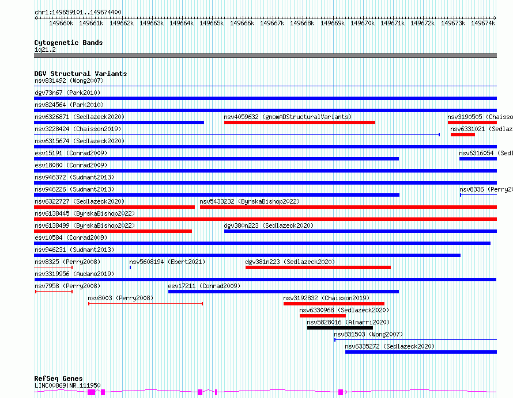Open nsv3319956 (Audano2019) label
Screen dimensions: 513x398
pos(74,274)
